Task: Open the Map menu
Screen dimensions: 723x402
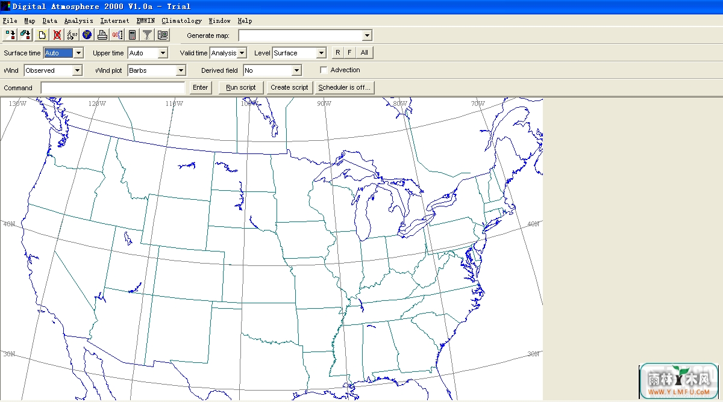Action: (30, 21)
